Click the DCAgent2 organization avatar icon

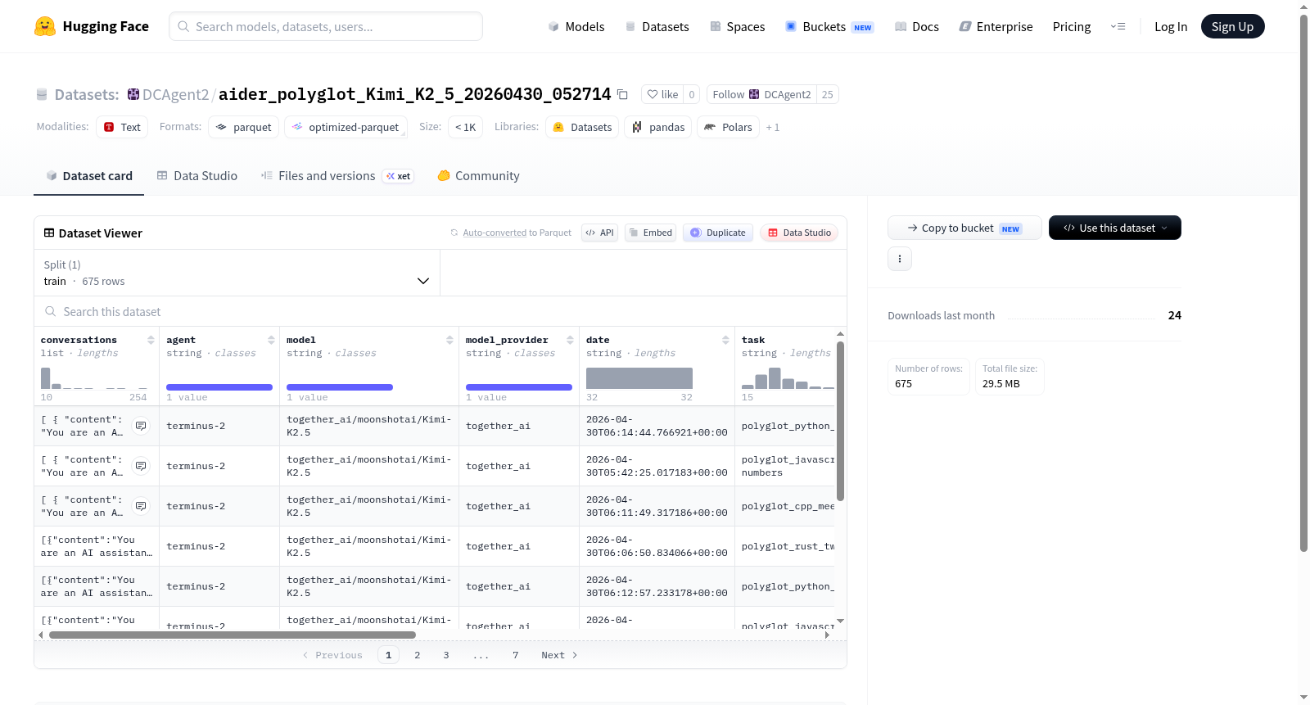(133, 94)
